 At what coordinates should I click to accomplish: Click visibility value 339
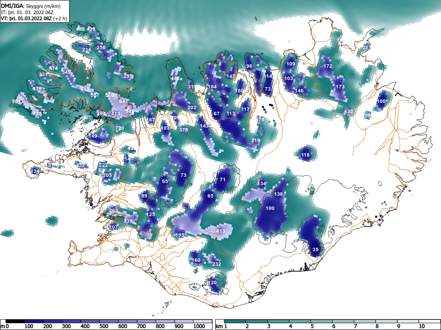128,221
